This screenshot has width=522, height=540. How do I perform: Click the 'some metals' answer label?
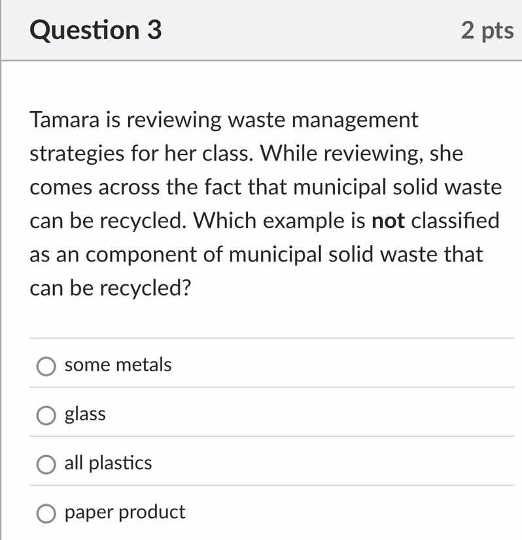click(118, 365)
